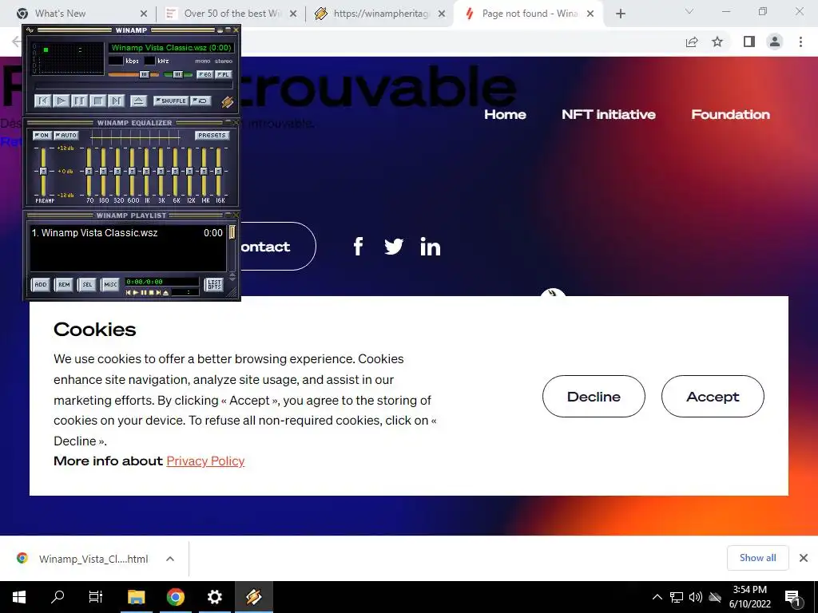Open NFT initiative page
818x613 pixels.
coord(608,115)
